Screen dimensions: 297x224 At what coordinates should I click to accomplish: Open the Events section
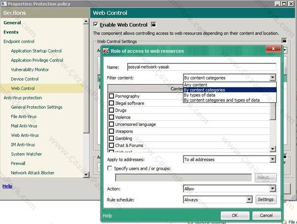coord(11,32)
